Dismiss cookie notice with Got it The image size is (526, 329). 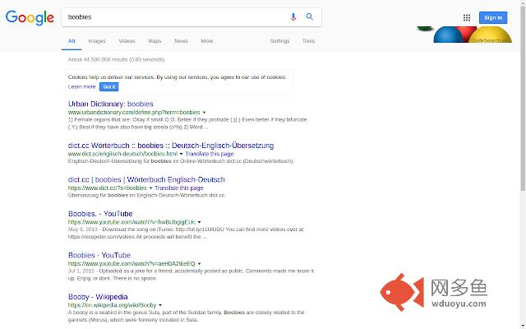click(x=109, y=87)
